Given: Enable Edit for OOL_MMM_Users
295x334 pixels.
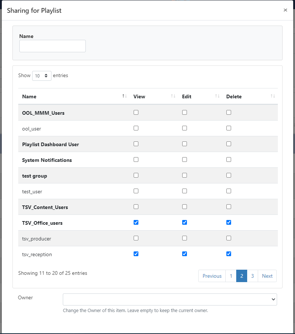Looking at the screenshot, I should coord(184,113).
